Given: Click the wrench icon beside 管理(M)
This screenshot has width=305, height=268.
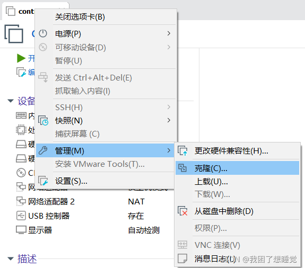Looking at the screenshot, I should [x=43, y=150].
